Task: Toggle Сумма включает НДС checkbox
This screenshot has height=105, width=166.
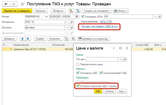Action: (101, 73)
